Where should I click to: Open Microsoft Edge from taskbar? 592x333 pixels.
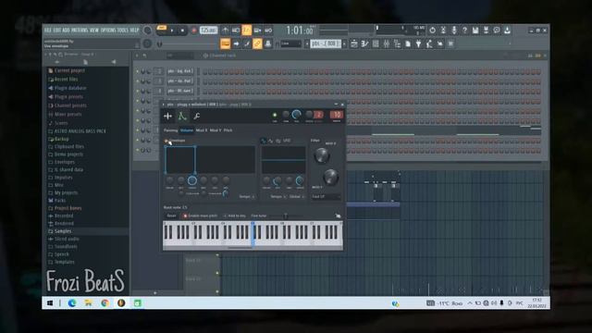click(72, 303)
